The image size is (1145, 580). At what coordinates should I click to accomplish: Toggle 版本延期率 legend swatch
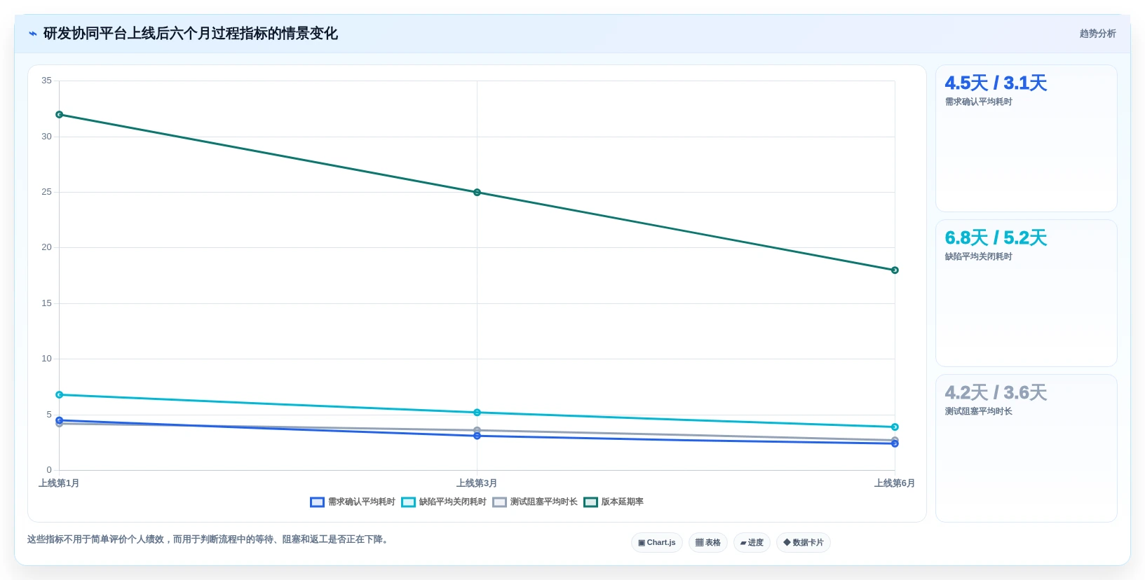tap(590, 502)
